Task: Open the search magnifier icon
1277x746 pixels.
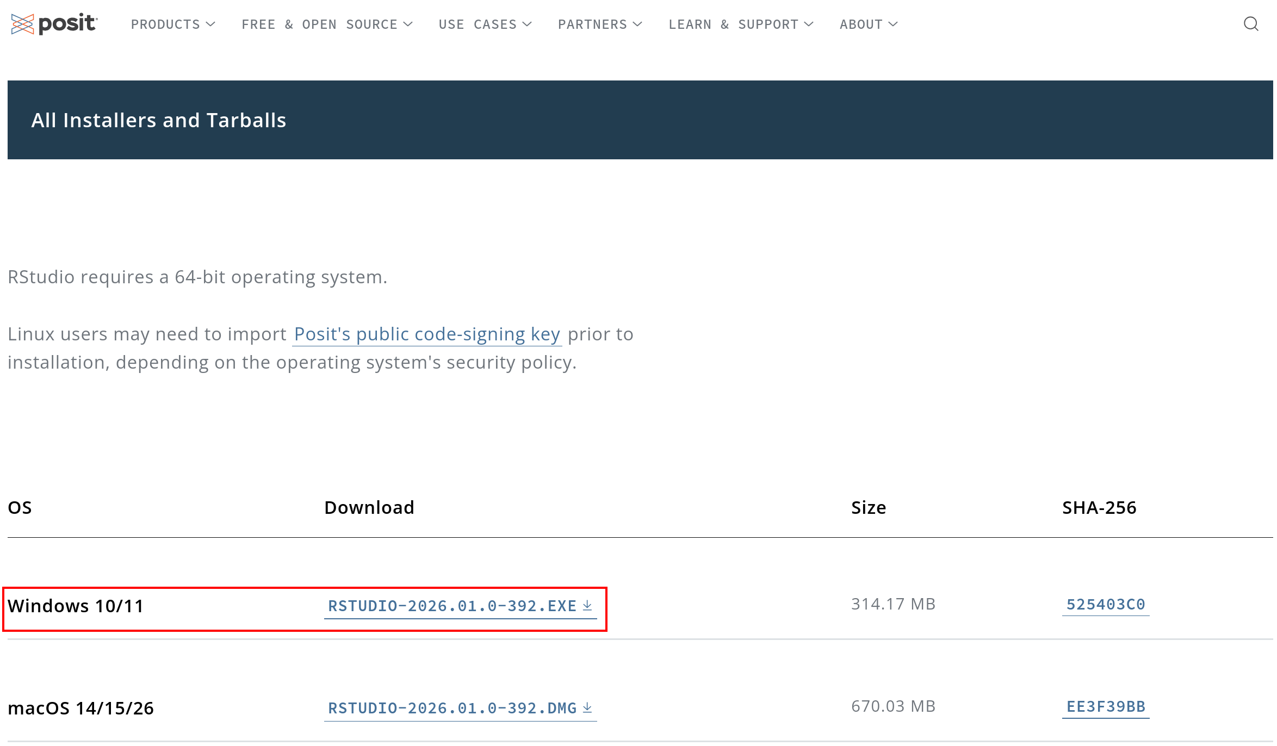Action: (1251, 24)
